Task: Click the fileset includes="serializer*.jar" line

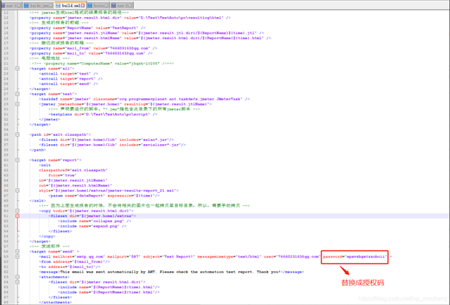Action: 112,145
